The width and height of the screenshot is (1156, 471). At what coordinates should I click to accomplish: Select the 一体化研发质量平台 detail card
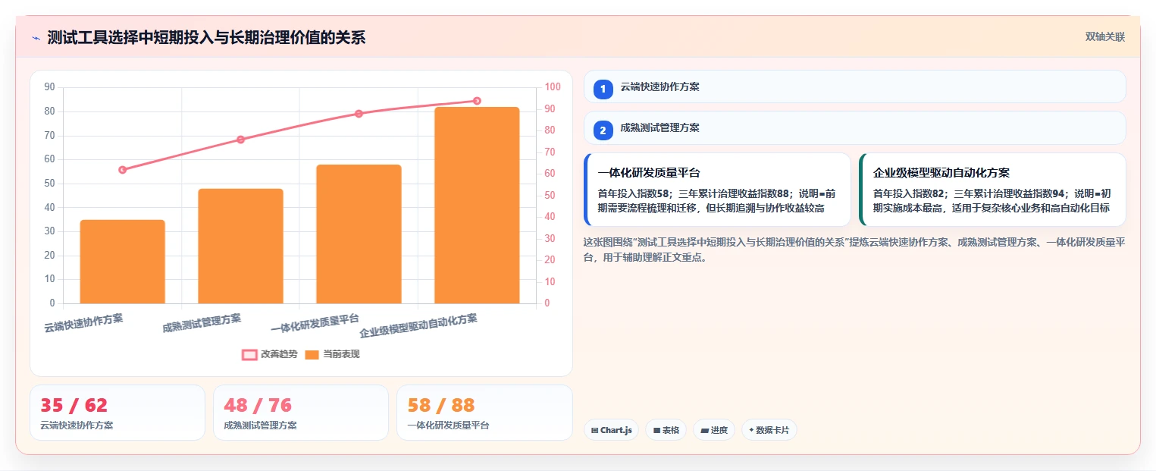717,190
